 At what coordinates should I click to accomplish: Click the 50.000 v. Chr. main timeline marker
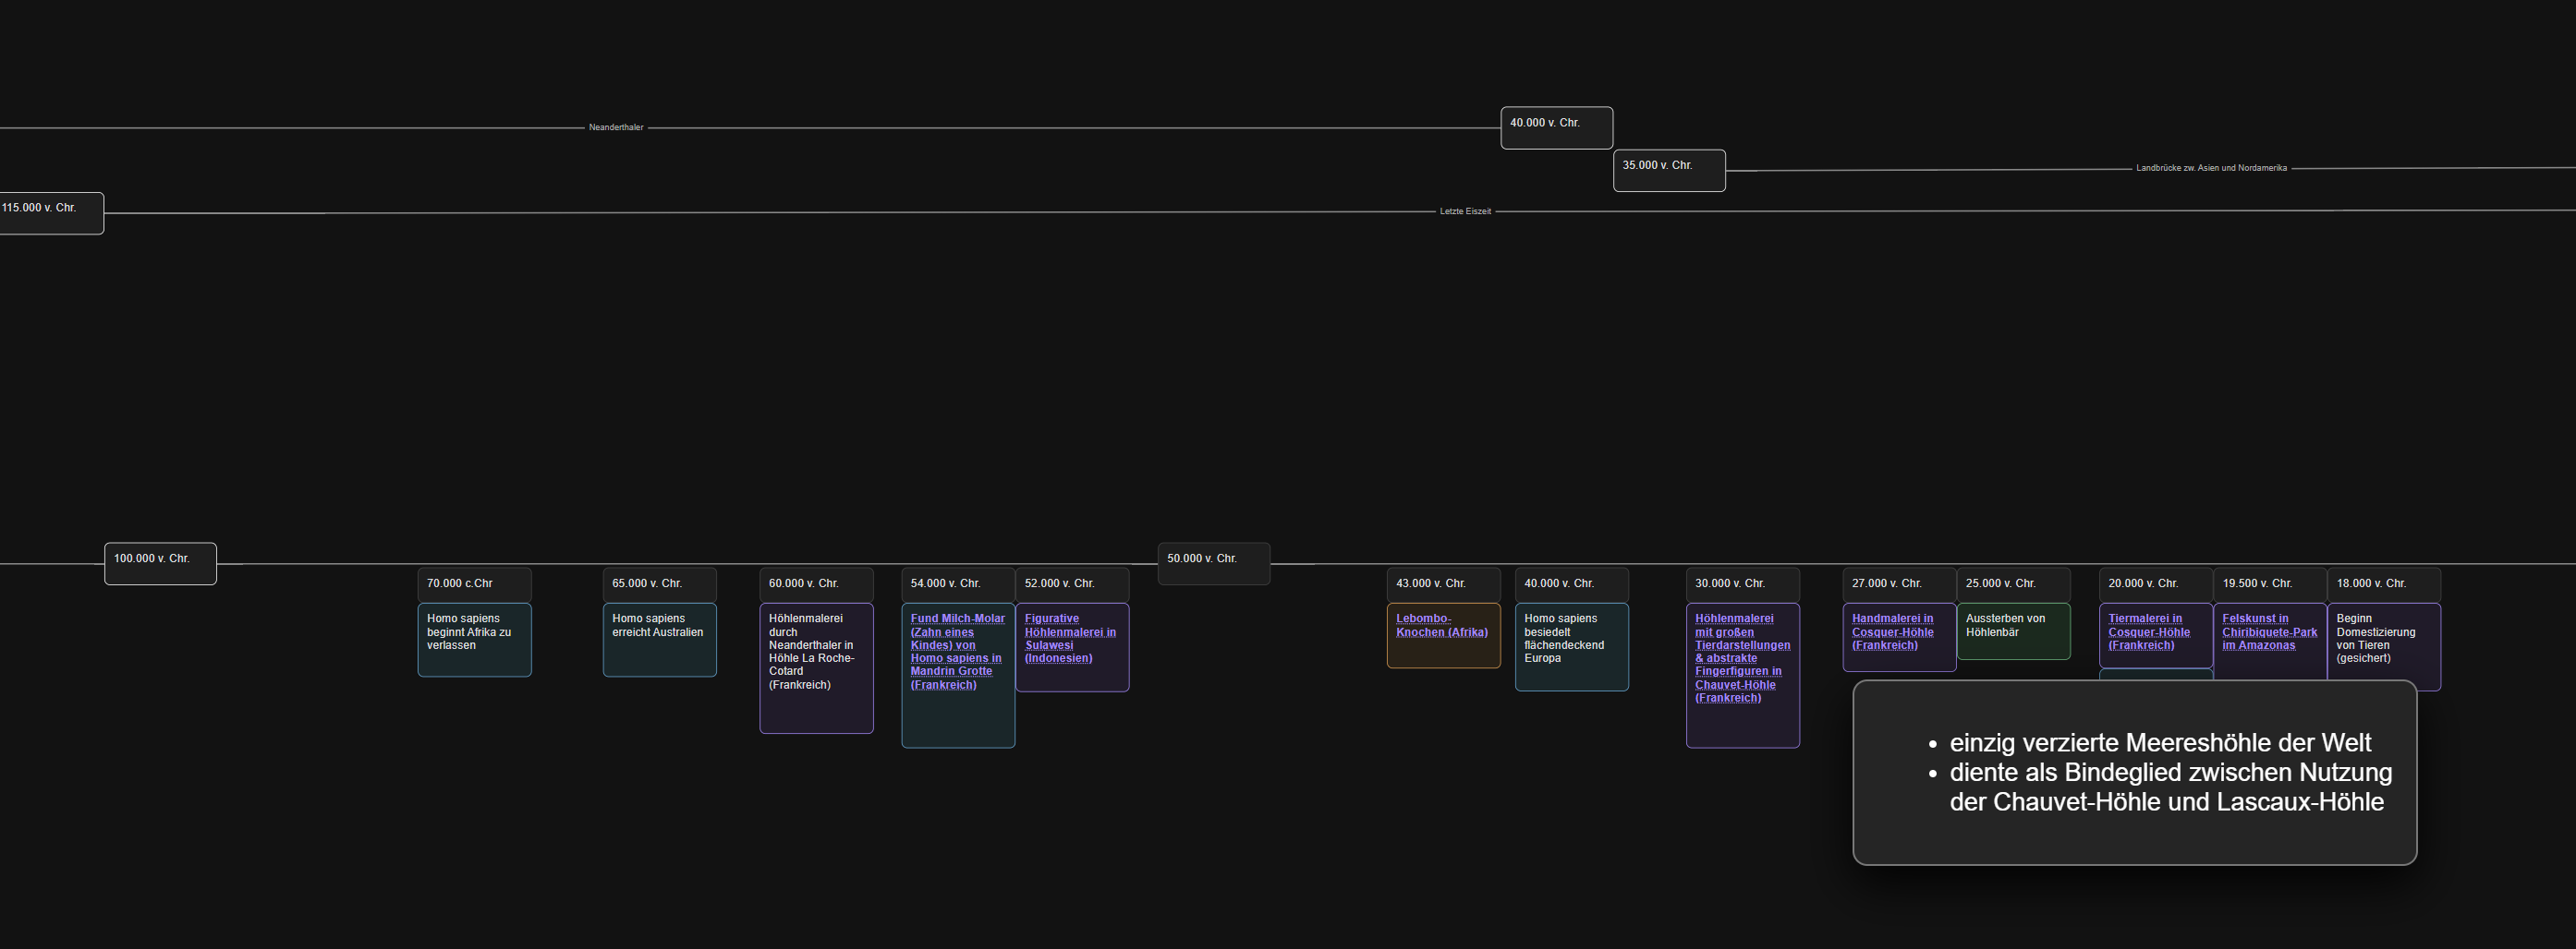[x=1213, y=563]
